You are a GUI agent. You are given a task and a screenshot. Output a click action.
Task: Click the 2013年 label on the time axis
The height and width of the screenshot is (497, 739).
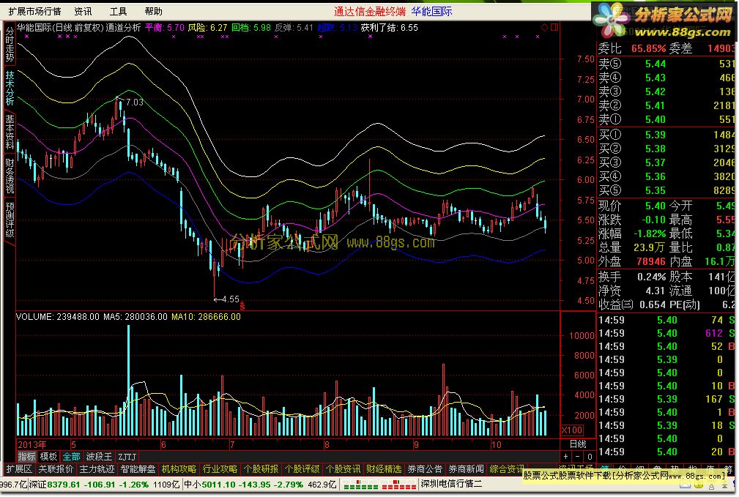pyautogui.click(x=31, y=444)
